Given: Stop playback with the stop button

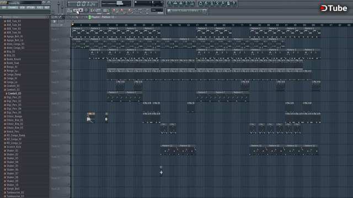Looking at the screenshot, I should tap(81, 10).
